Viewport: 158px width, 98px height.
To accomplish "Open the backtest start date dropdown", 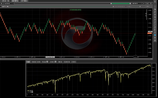I will 9,3.
